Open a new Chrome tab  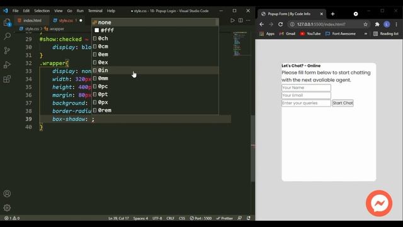pos(332,14)
